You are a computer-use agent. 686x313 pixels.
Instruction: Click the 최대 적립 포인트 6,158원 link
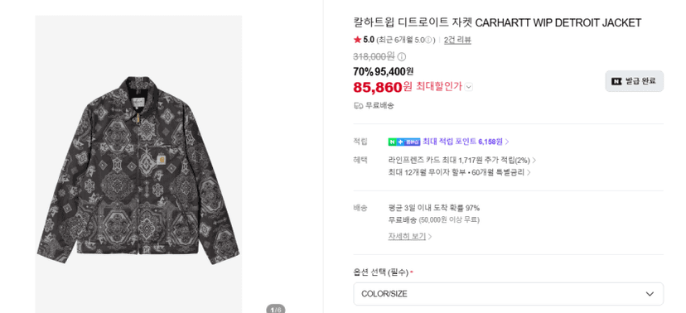(x=463, y=142)
